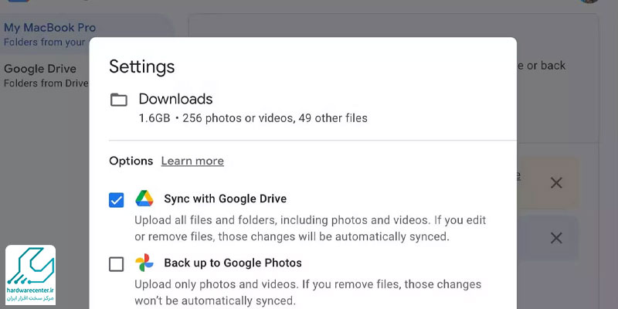Click the Back up to Google Photos label
The image size is (618, 309).
[x=233, y=263]
